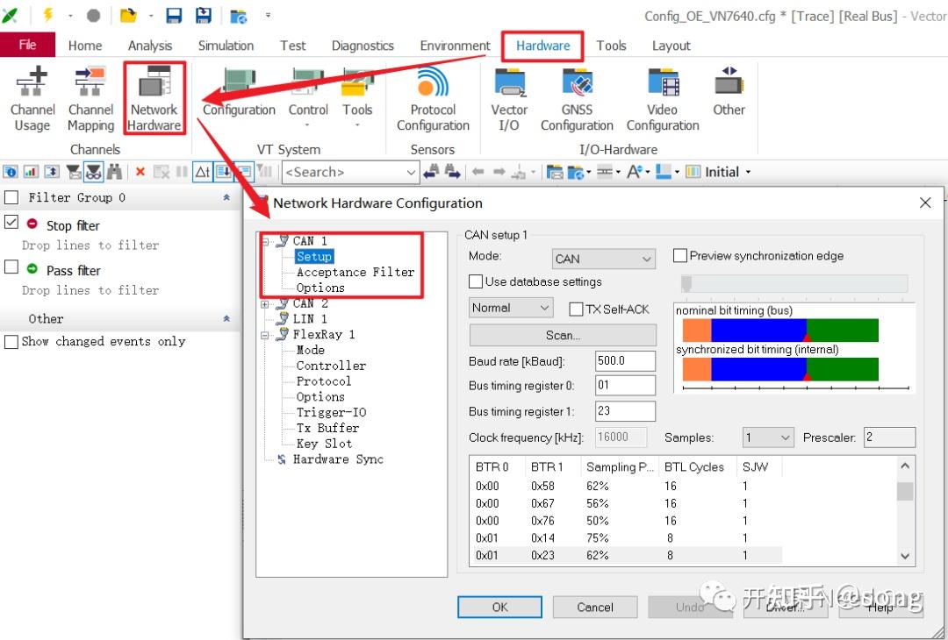Open the Other I/O-Hardware menu
This screenshot has width=948, height=640.
click(729, 92)
